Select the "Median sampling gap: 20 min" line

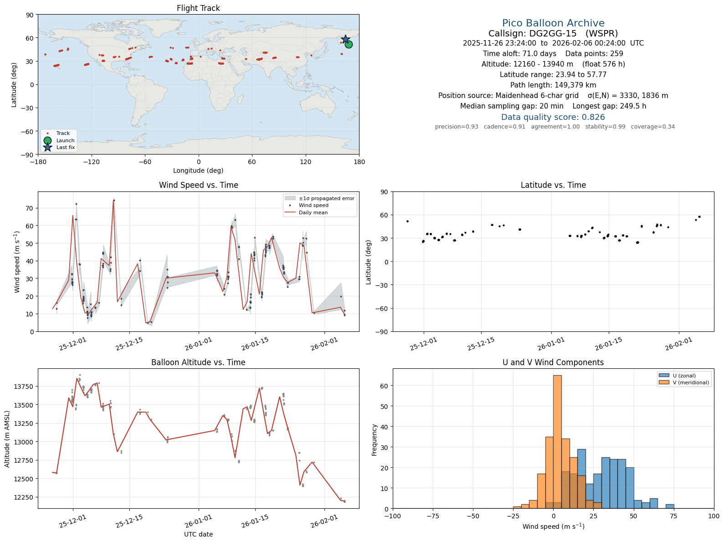pyautogui.click(x=553, y=106)
